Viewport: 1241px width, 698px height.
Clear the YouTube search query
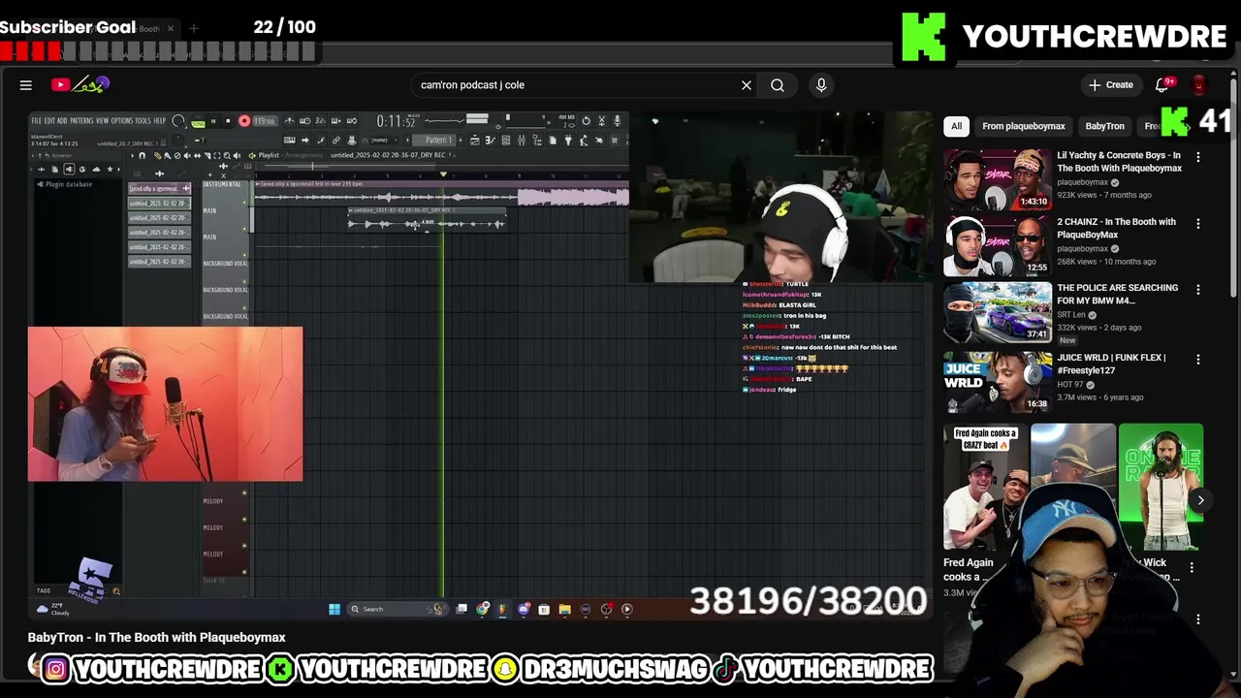[x=747, y=85]
